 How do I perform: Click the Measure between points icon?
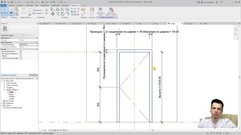(x=83, y=14)
